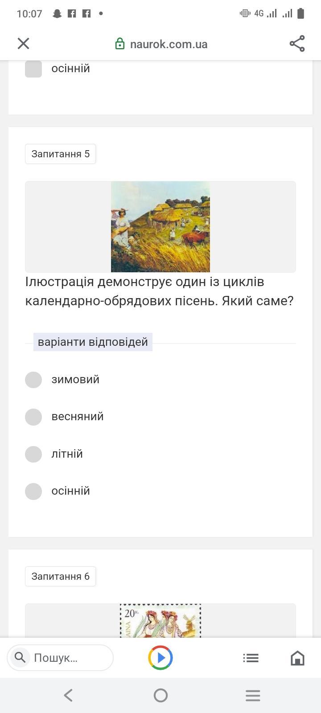Tap the X close page icon
Screen dimensions: 321x713
(x=23, y=43)
